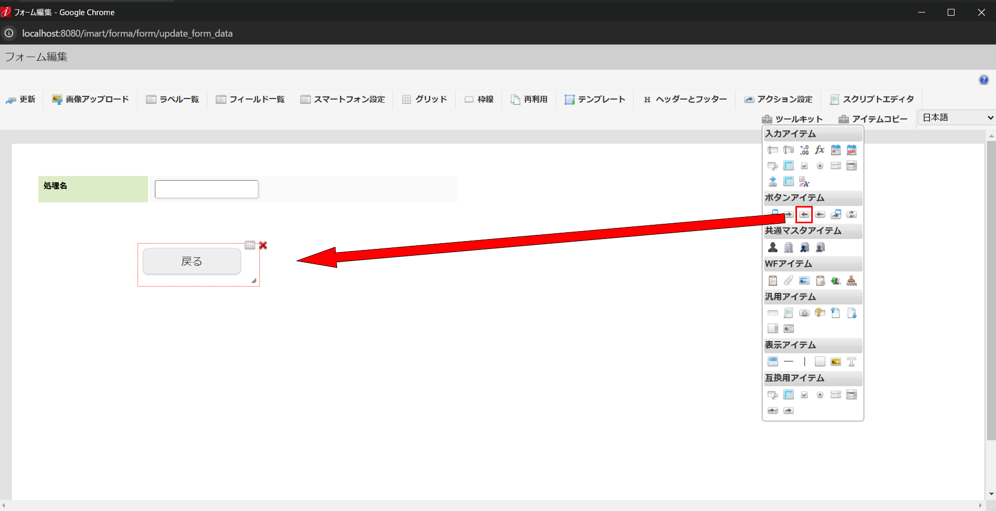Viewport: 996px width, 511px height.
Task: Add the key icon item
Action: [820, 313]
